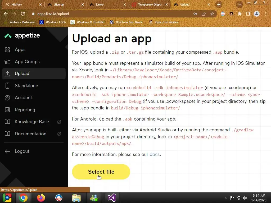Toggle the browser side panel
The image size is (271, 203).
click(248, 14)
